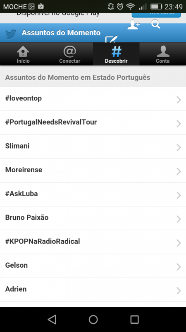Tap the Twitter bird logo

(x=11, y=34)
